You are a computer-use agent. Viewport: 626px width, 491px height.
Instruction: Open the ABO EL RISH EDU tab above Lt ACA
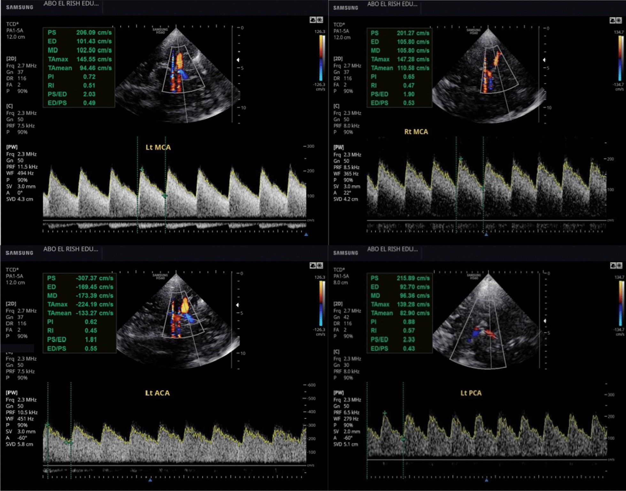(x=71, y=249)
